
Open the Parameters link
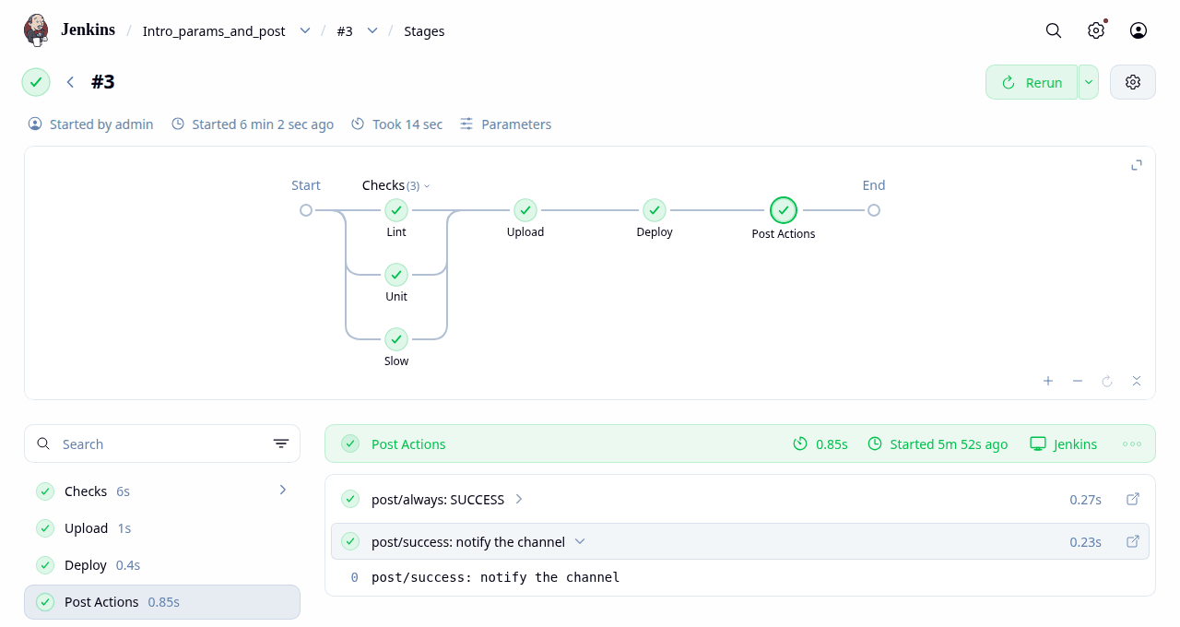point(505,124)
